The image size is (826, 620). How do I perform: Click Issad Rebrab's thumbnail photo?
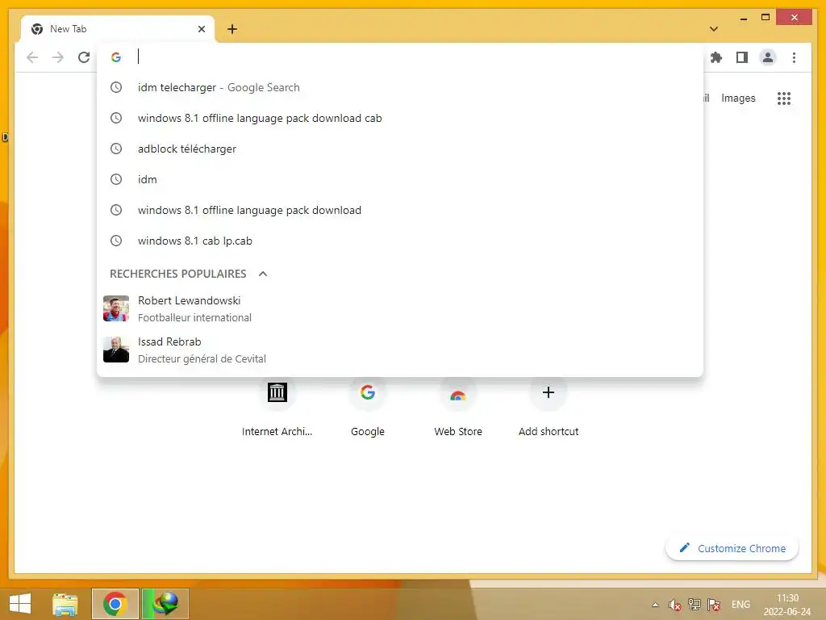tap(116, 350)
